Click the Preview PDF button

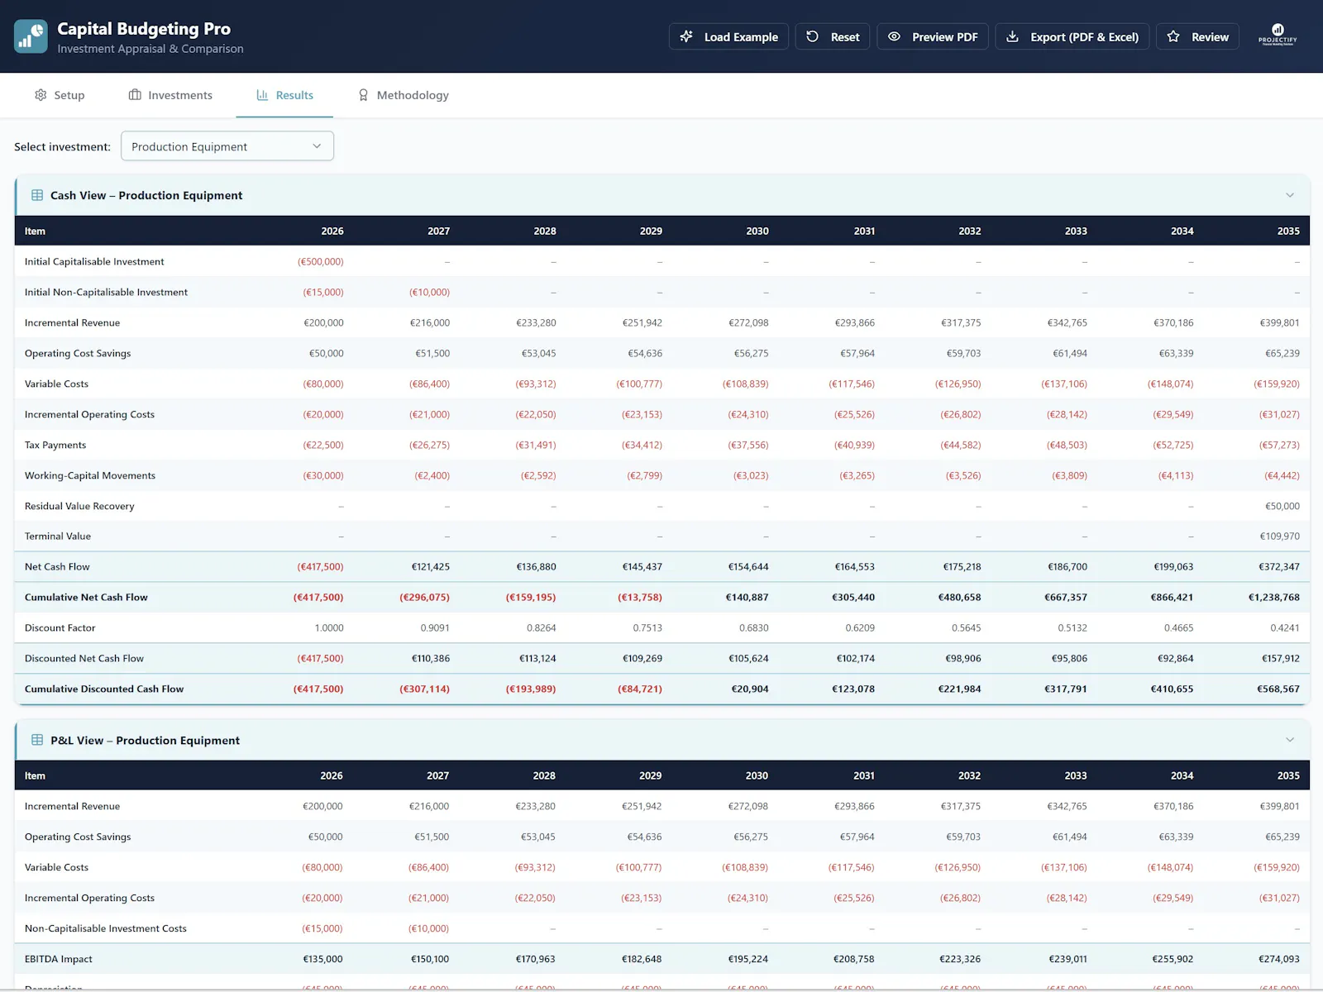[x=933, y=36]
